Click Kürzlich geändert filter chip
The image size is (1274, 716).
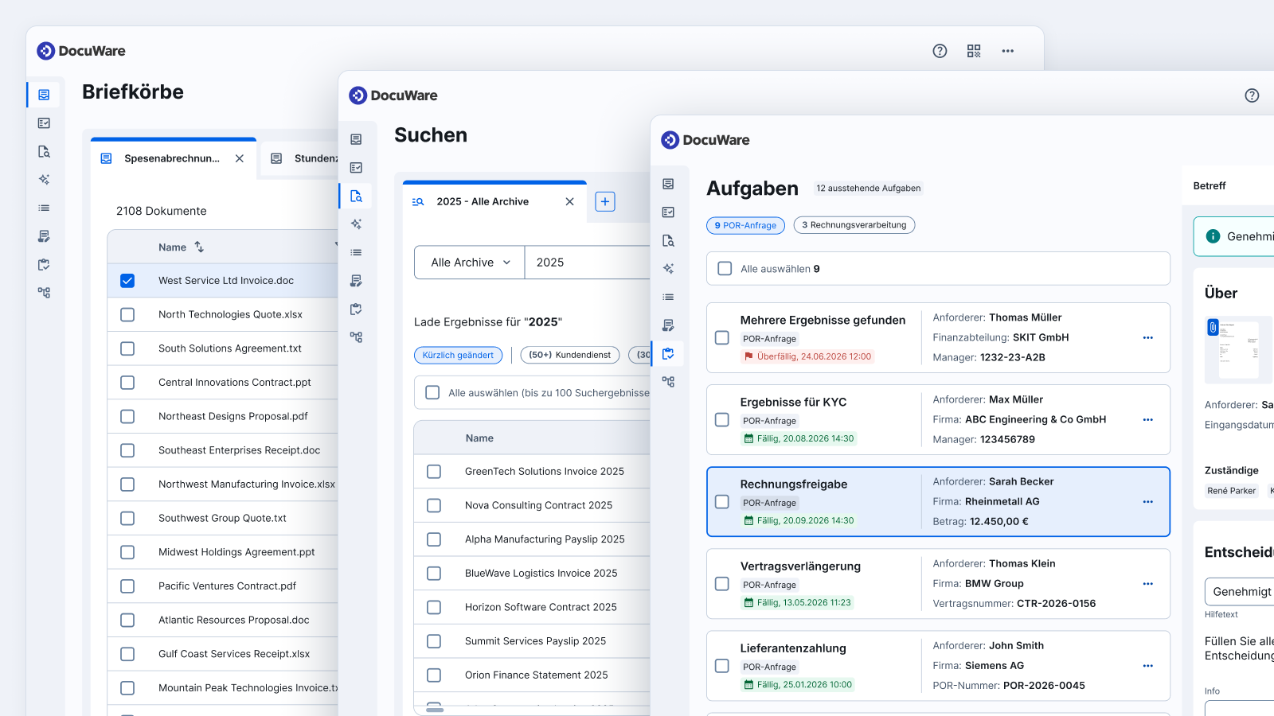[458, 355]
